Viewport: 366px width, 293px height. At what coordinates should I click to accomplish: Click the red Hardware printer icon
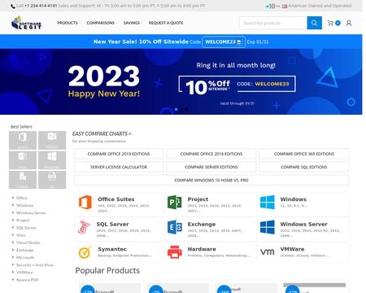pos(175,252)
